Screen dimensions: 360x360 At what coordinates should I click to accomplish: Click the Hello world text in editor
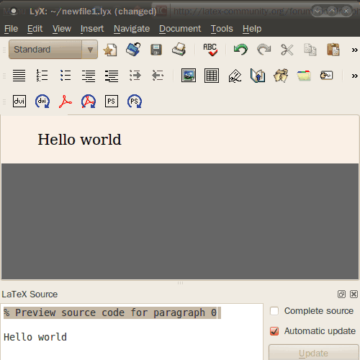tap(80, 140)
